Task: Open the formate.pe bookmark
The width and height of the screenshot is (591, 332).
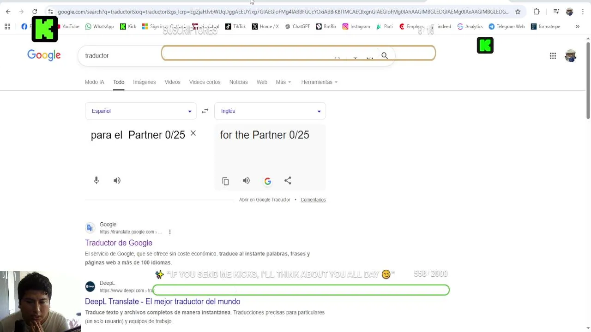Action: point(545,27)
